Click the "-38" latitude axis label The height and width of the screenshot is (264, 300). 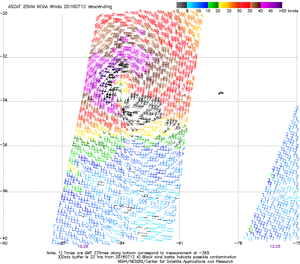[4, 191]
